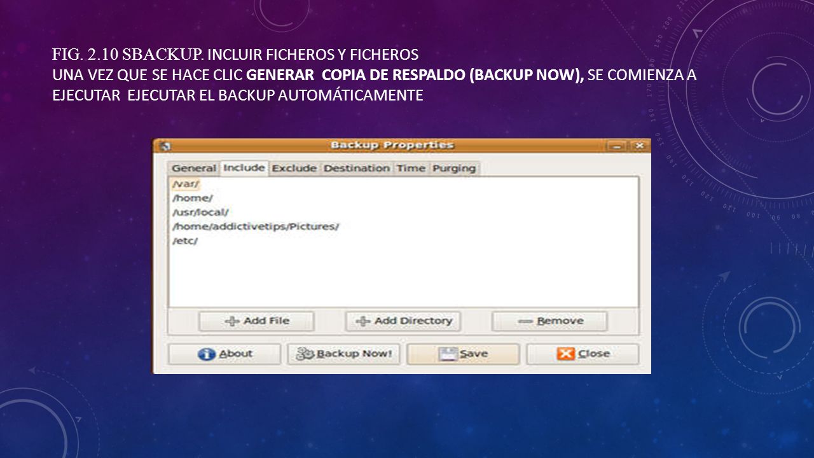Screen dimensions: 814x458
Task: Start backup with Backup Now!
Action: click(x=344, y=354)
